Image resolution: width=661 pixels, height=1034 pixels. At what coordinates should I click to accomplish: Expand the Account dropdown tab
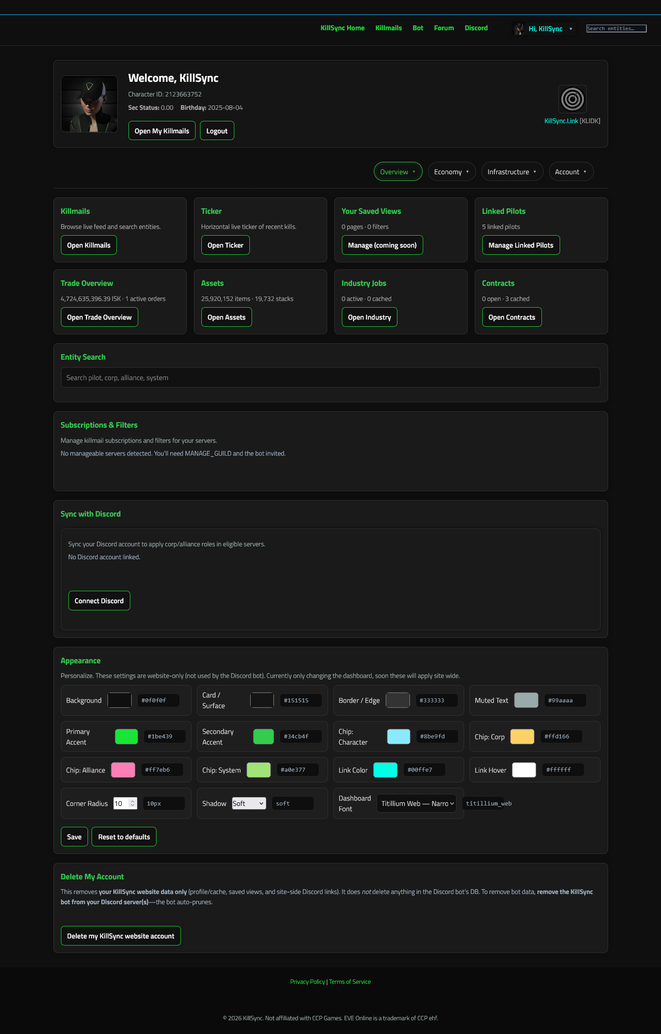coord(571,172)
